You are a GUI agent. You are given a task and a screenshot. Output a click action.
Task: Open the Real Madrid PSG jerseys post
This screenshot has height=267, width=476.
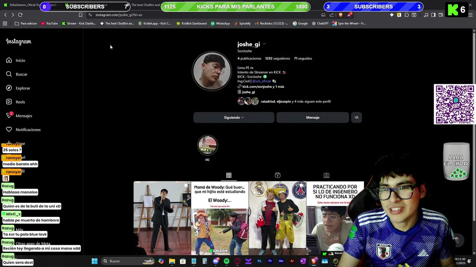point(277,218)
